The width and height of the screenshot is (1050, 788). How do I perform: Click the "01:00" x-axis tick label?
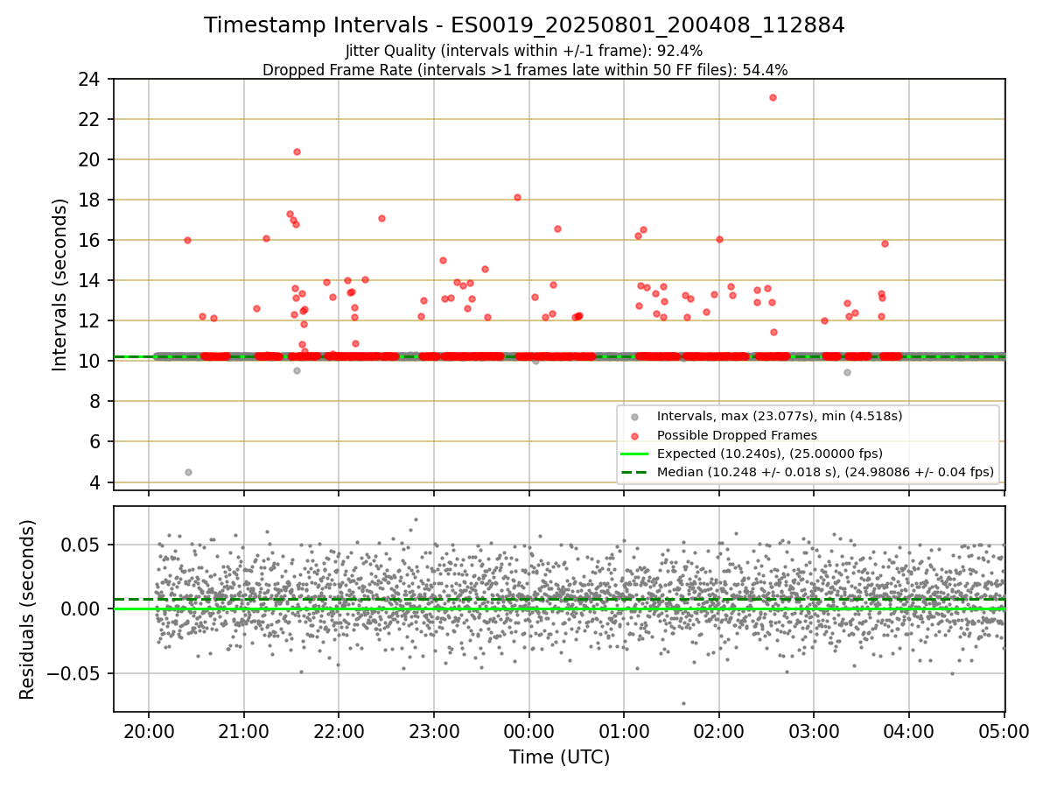(624, 730)
